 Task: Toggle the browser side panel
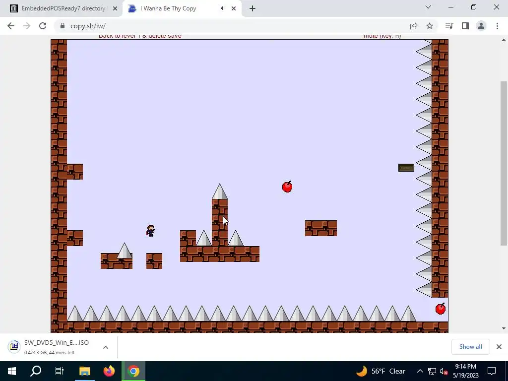pyautogui.click(x=465, y=26)
